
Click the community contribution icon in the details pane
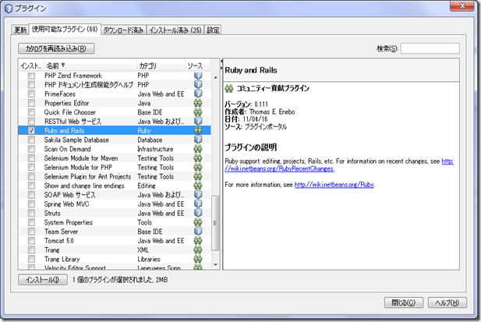point(229,89)
